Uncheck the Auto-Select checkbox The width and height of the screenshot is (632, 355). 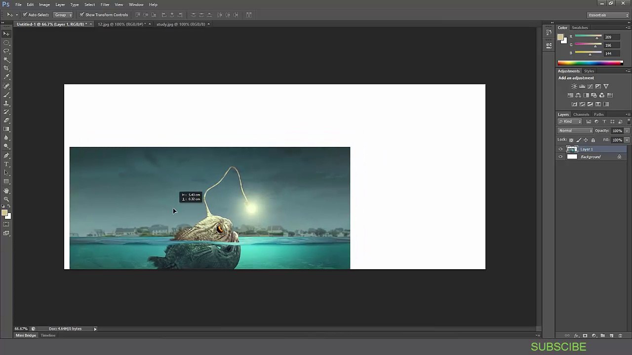point(25,15)
